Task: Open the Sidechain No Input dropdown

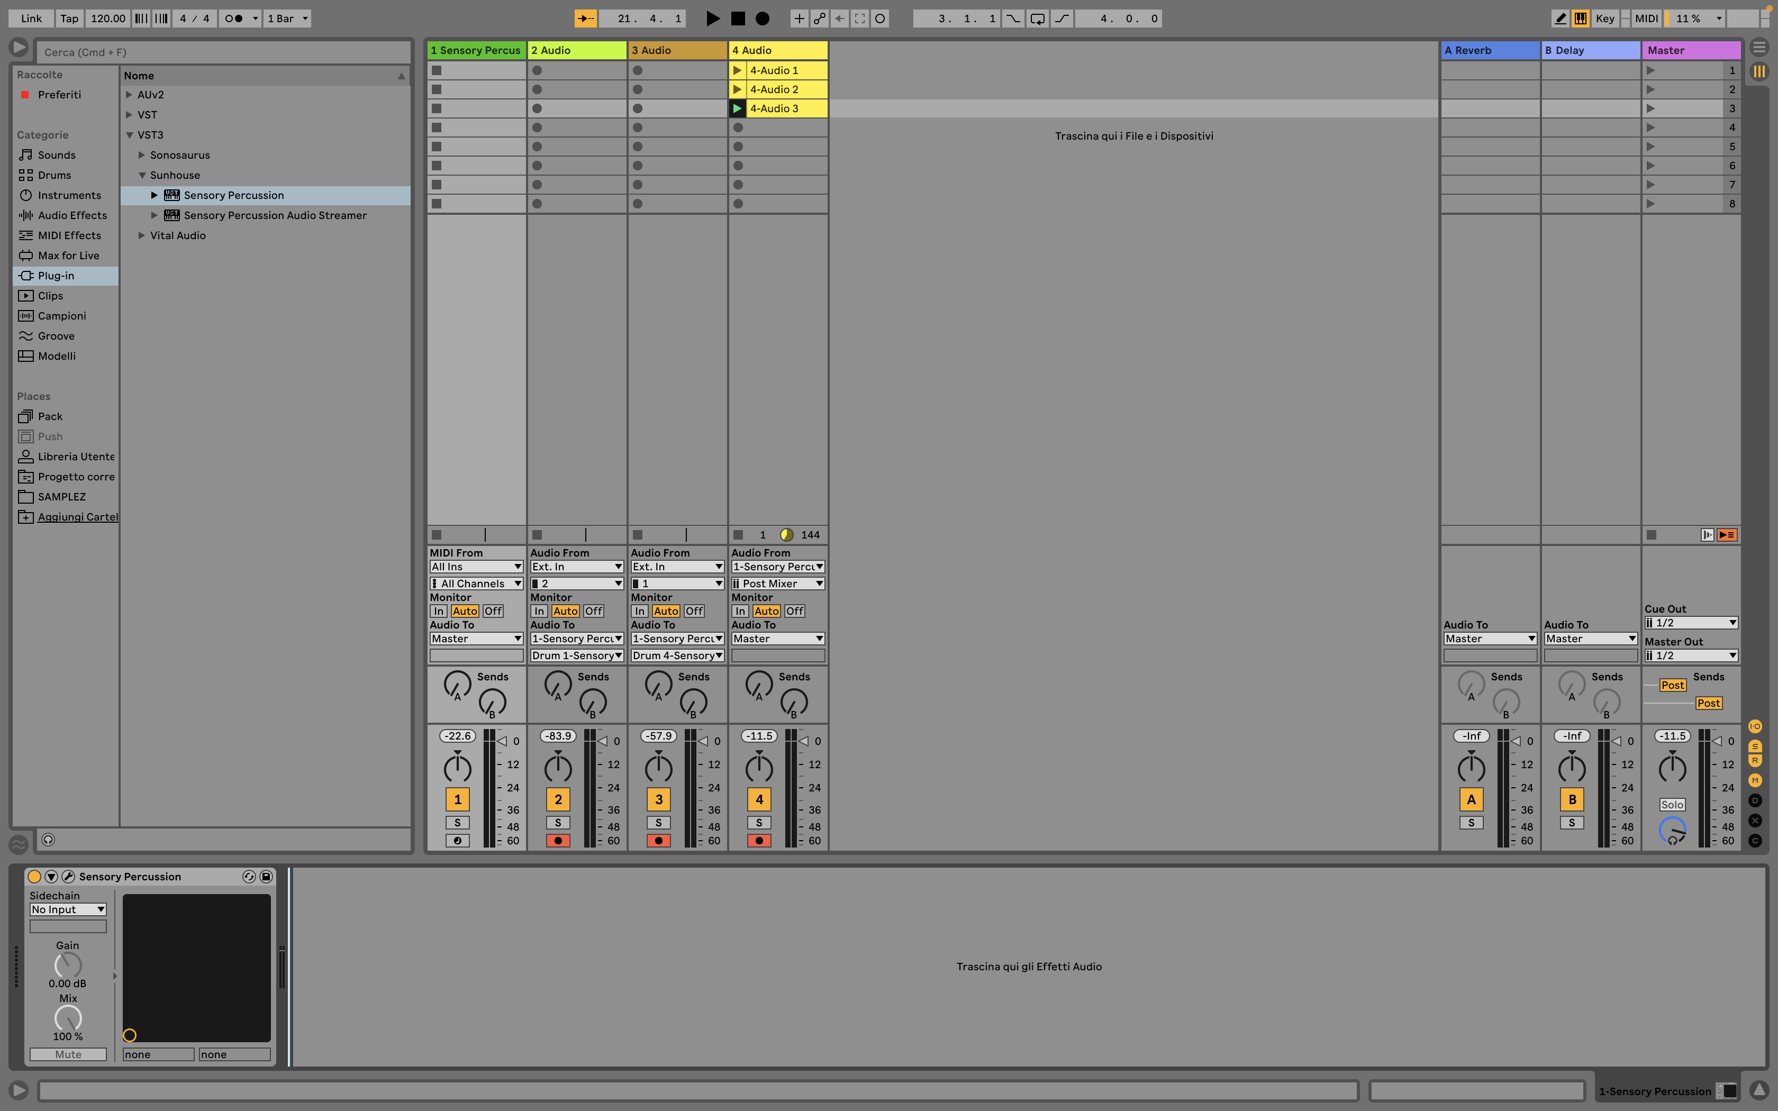Action: [x=68, y=909]
